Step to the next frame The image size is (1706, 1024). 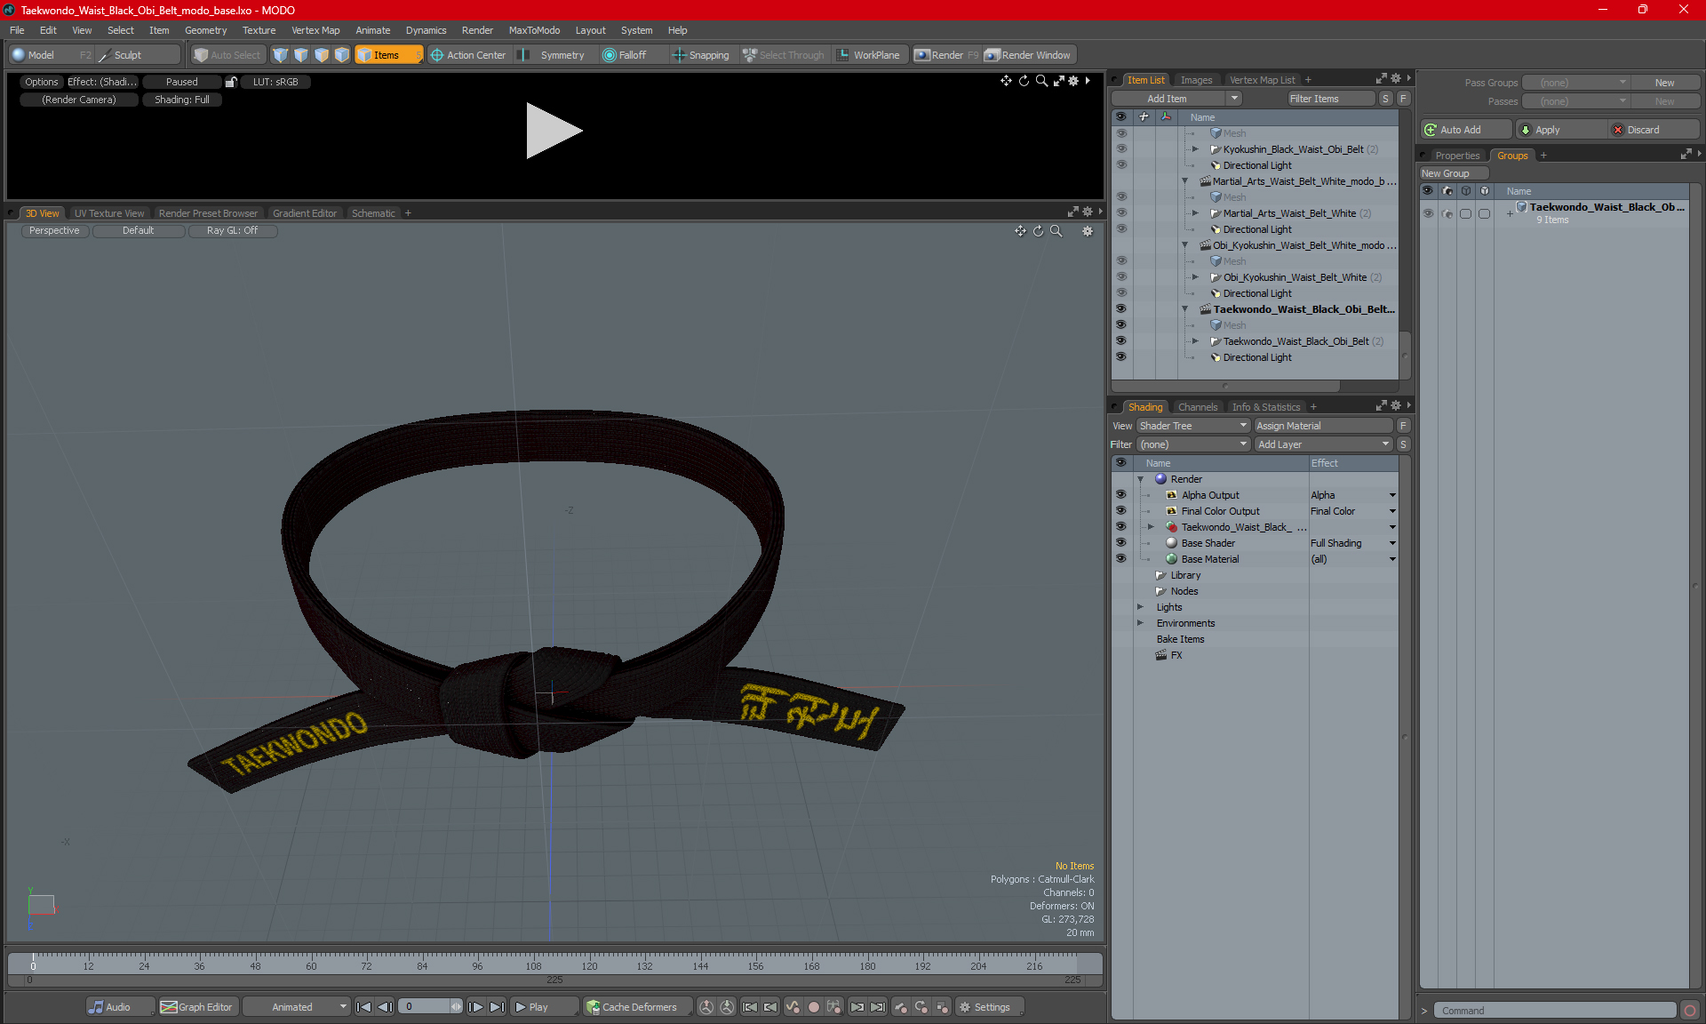(x=476, y=1007)
